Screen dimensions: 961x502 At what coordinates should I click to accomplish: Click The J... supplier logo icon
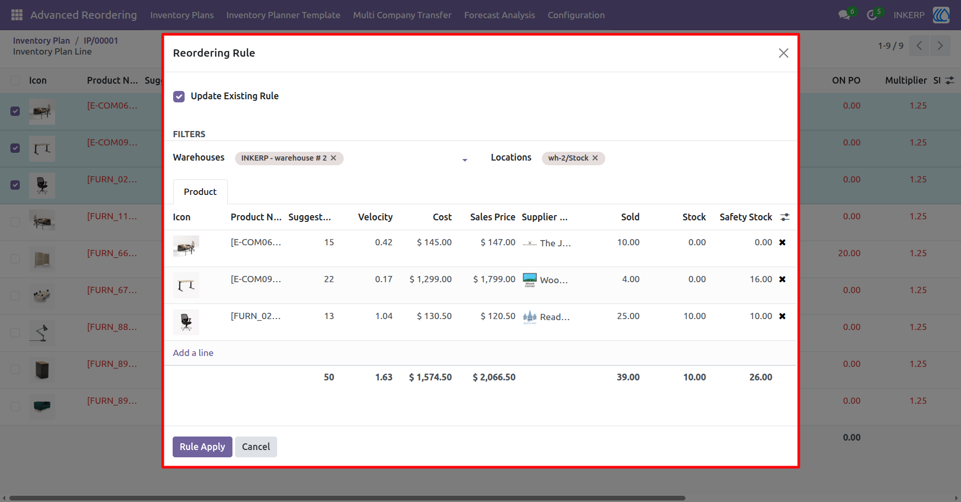pyautogui.click(x=529, y=243)
